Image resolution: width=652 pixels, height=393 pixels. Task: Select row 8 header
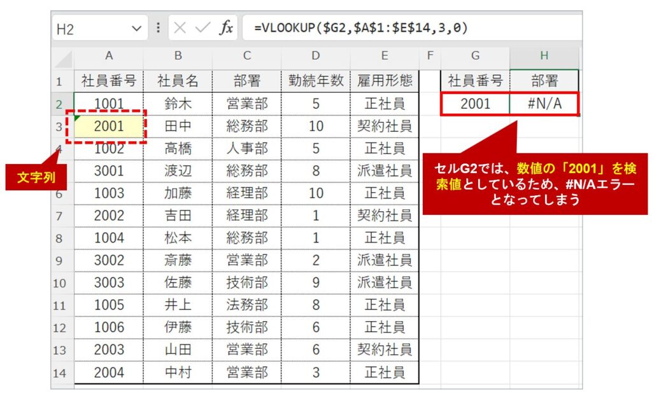[59, 238]
